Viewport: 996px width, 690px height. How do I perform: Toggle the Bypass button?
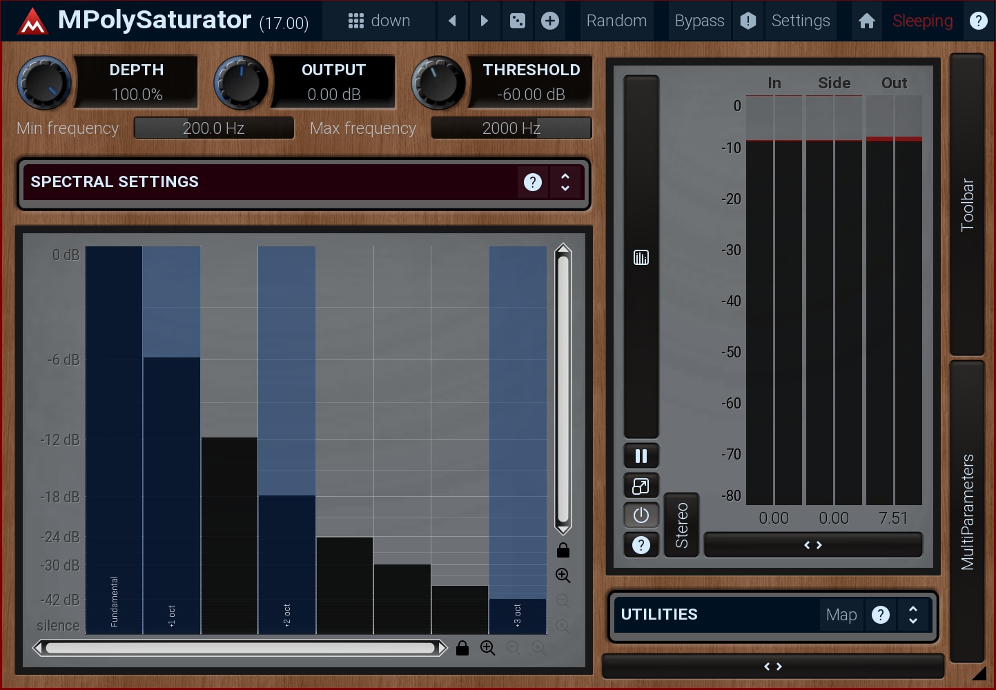click(699, 21)
